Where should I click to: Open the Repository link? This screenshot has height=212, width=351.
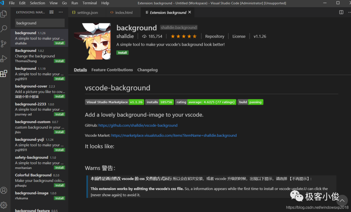214,36
